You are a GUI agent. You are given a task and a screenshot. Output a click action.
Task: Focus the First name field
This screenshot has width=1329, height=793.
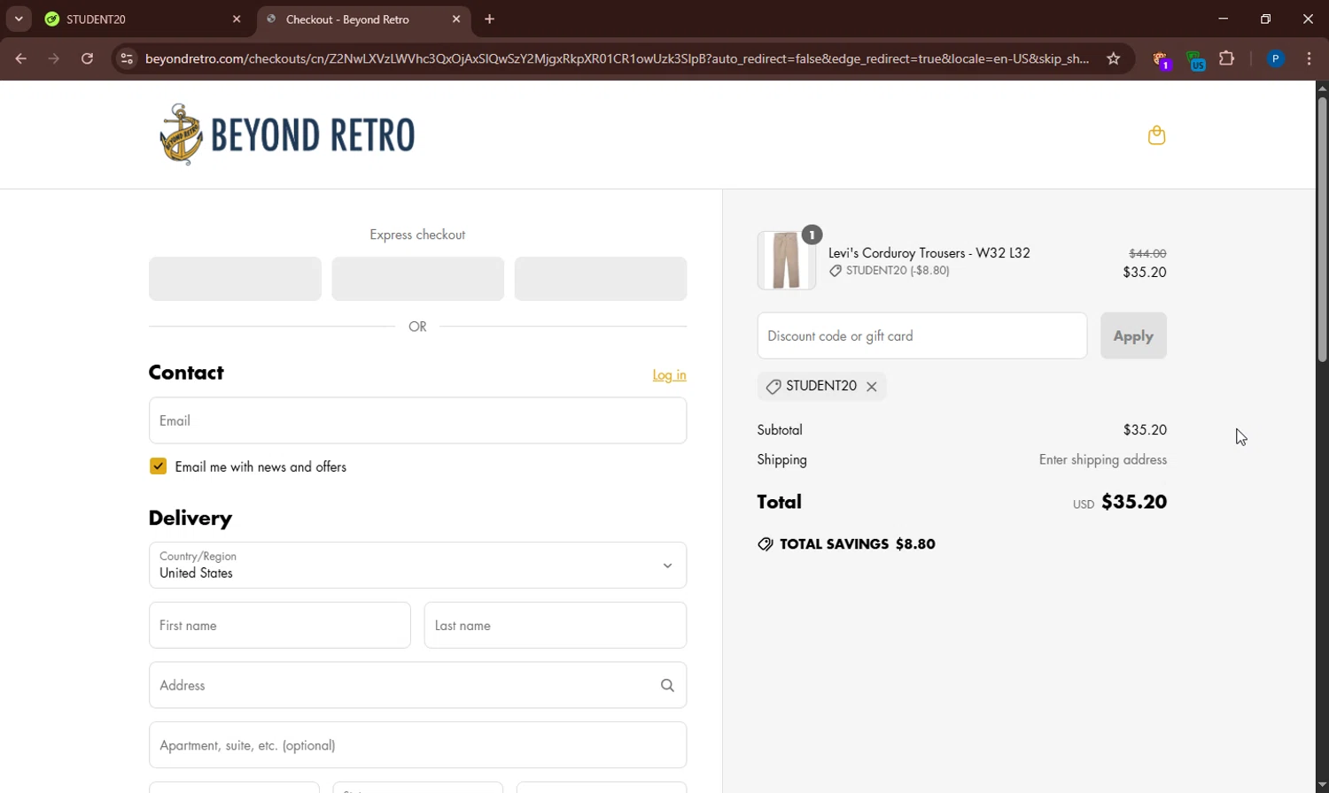[x=279, y=625]
